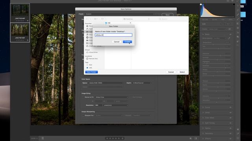Click the trash icon in rating bar
The width and height of the screenshot is (252, 141).
[x=122, y=138]
